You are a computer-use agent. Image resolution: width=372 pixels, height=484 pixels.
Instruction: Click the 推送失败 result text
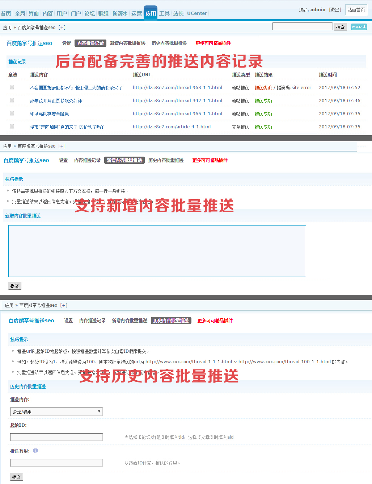pyautogui.click(x=263, y=88)
